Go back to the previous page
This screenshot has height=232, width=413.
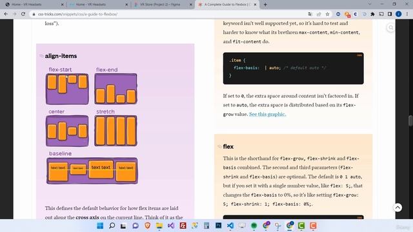click(6, 14)
